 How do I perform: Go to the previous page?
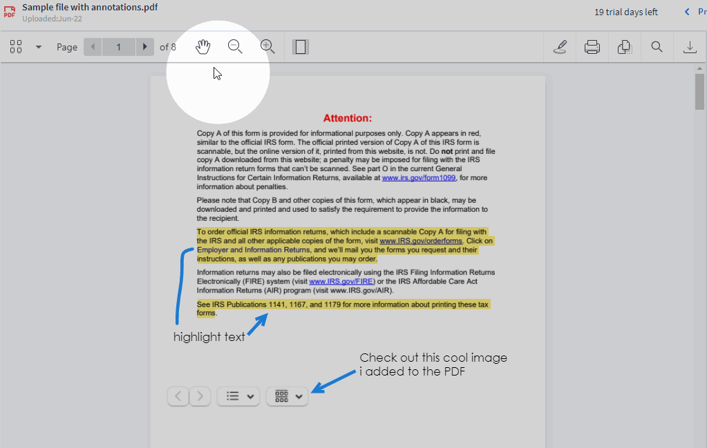[x=93, y=47]
